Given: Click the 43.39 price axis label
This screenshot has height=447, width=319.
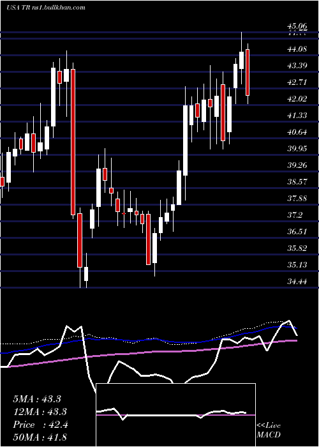Looking at the screenshot, I should (297, 66).
